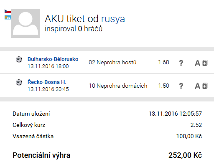
Task: Click the 1.50 odds value
Action: click(163, 86)
